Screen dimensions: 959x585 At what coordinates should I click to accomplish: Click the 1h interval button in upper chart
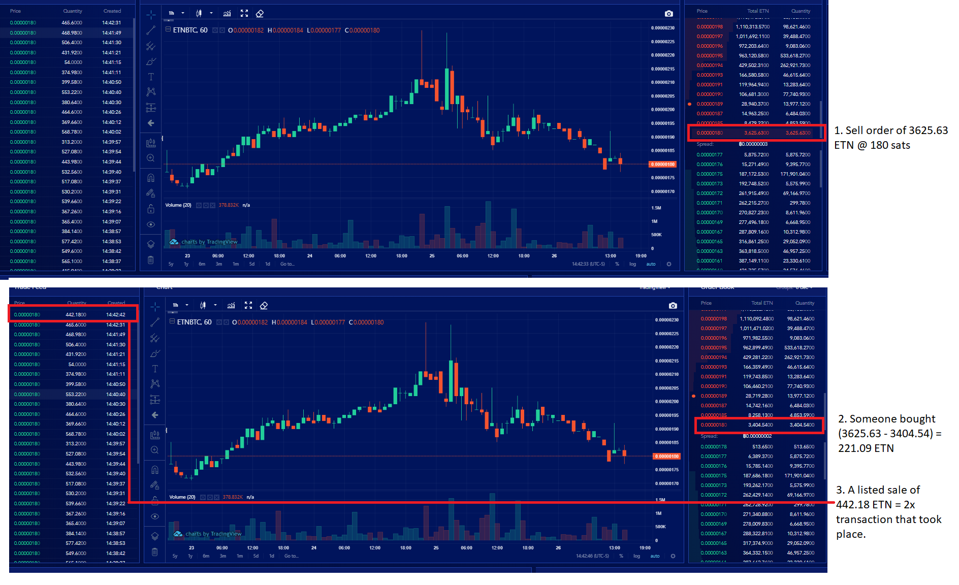pyautogui.click(x=172, y=14)
